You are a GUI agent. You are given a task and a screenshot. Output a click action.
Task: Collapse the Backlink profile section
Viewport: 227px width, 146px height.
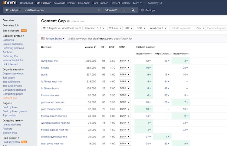click(13, 36)
